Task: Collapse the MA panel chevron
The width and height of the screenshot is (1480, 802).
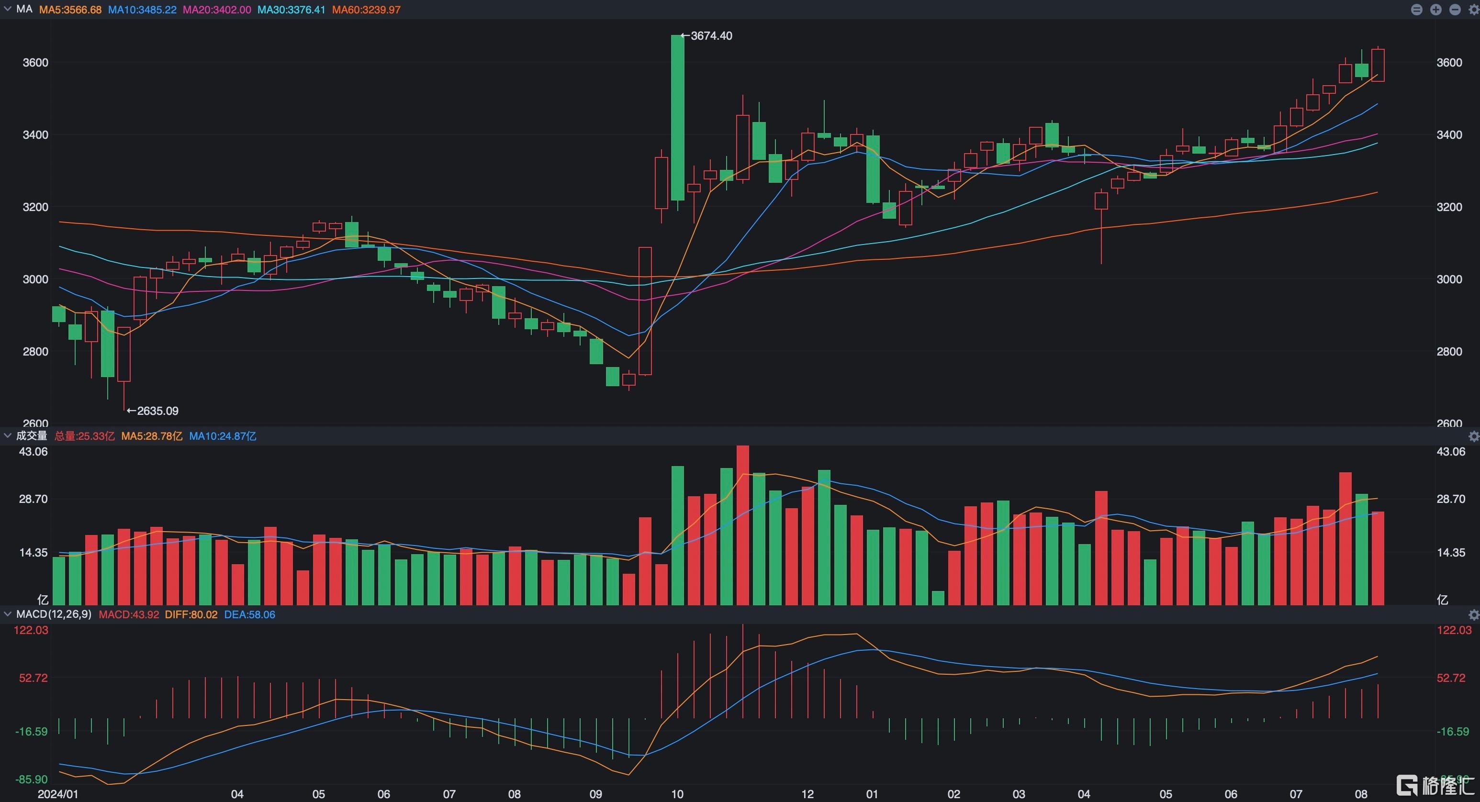Action: click(x=8, y=9)
